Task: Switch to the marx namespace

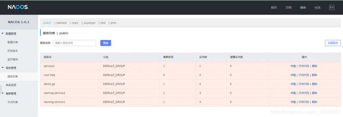Action: [x=75, y=23]
